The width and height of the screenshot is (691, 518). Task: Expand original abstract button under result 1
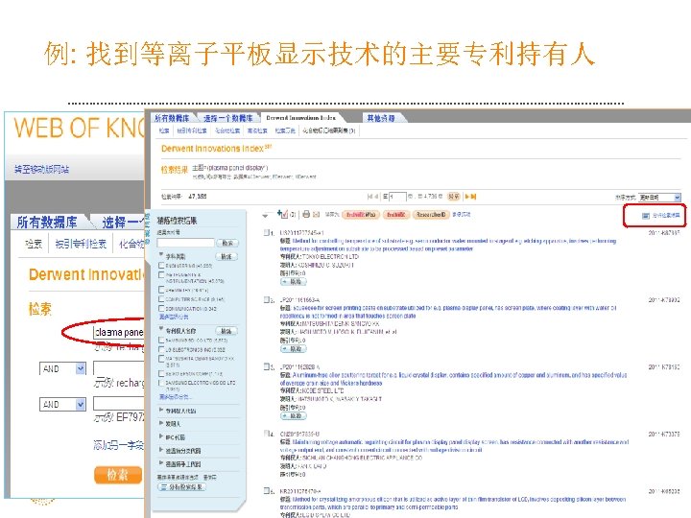coord(294,281)
